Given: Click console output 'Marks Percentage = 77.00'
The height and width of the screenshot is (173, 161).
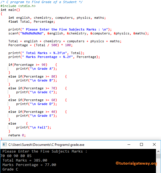Looking at the screenshot, I should pyautogui.click(x=29, y=165).
